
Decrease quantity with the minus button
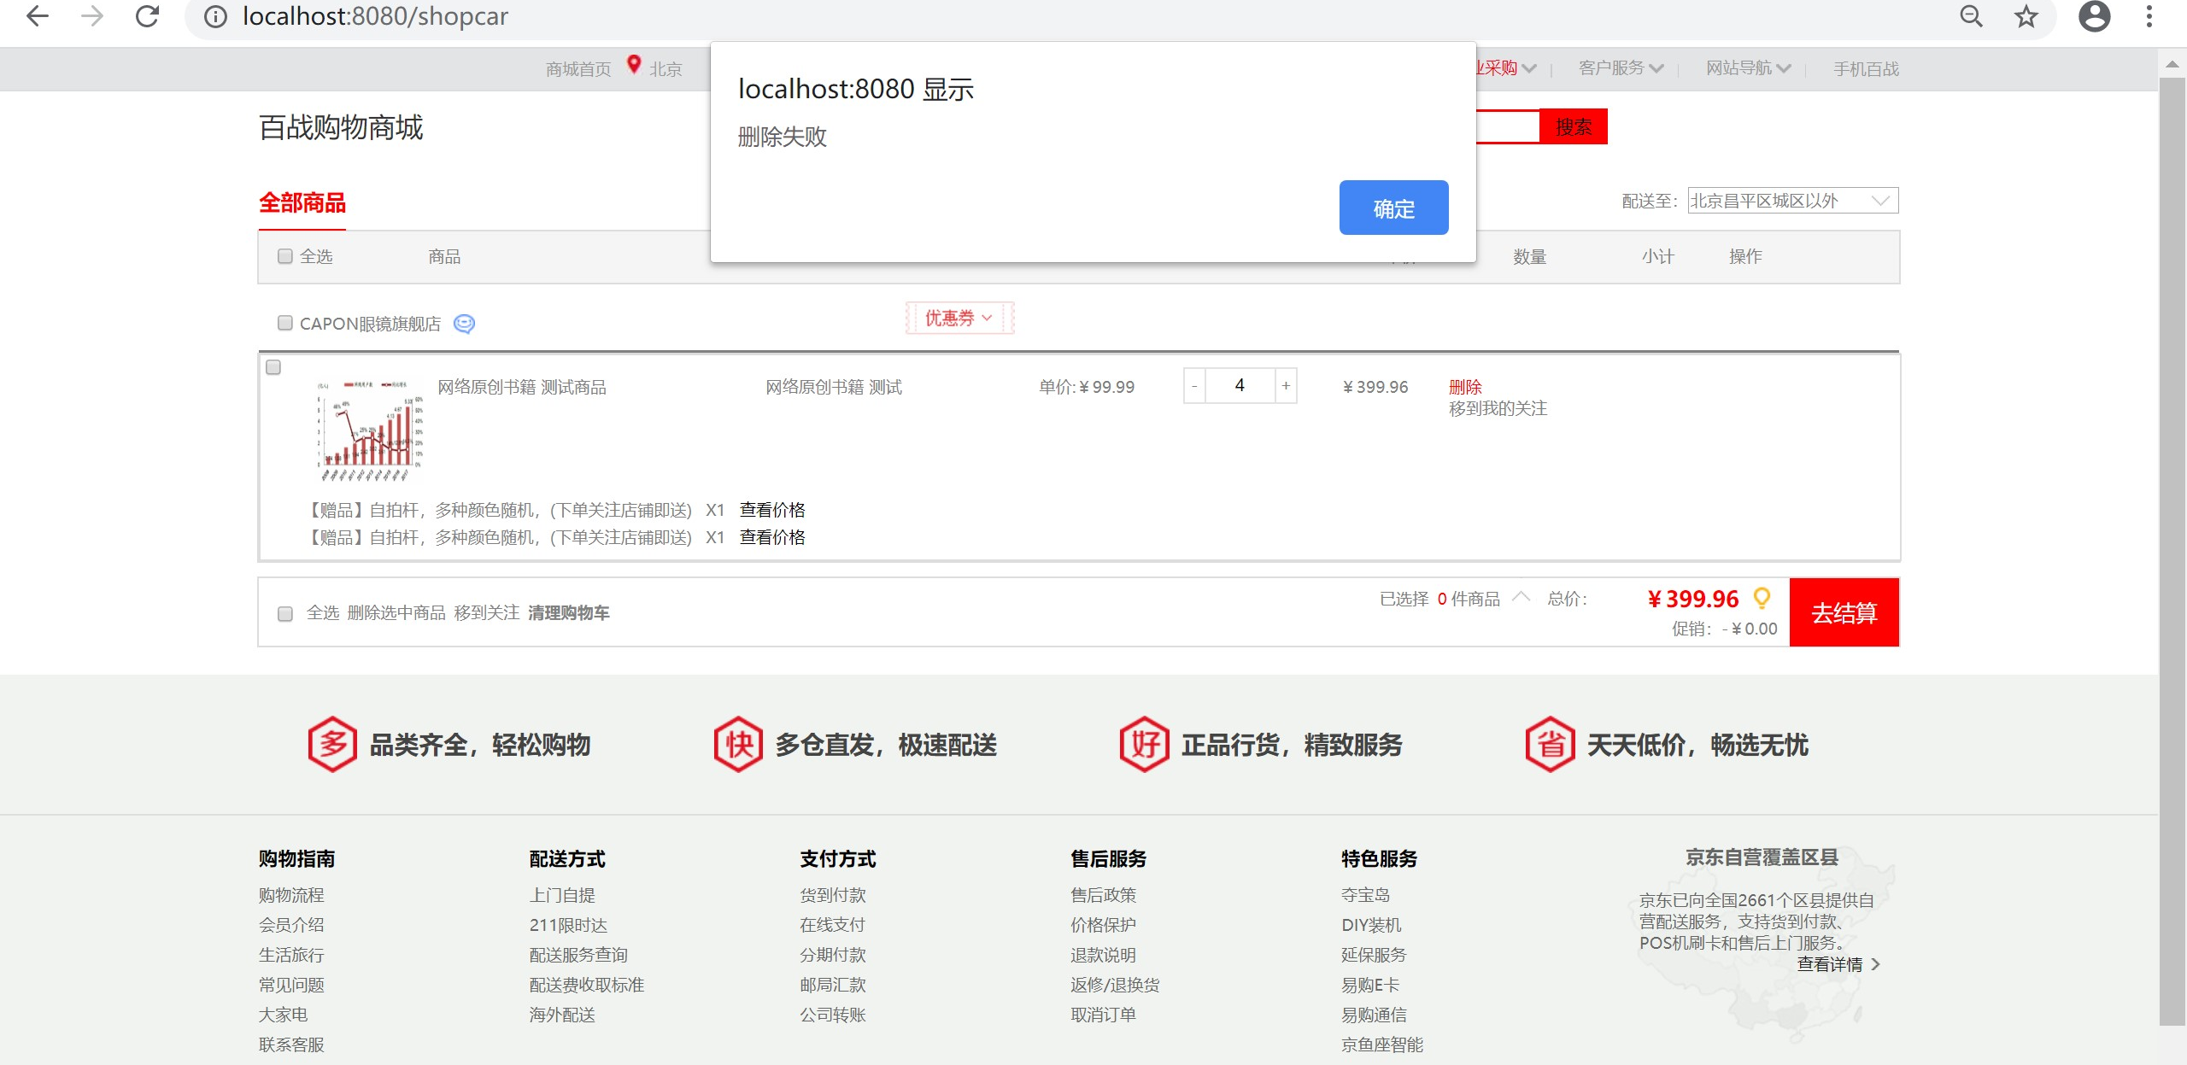1194,386
